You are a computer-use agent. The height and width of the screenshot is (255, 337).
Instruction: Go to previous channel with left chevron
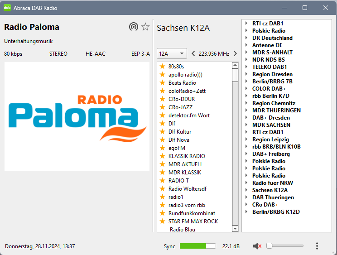pos(193,54)
